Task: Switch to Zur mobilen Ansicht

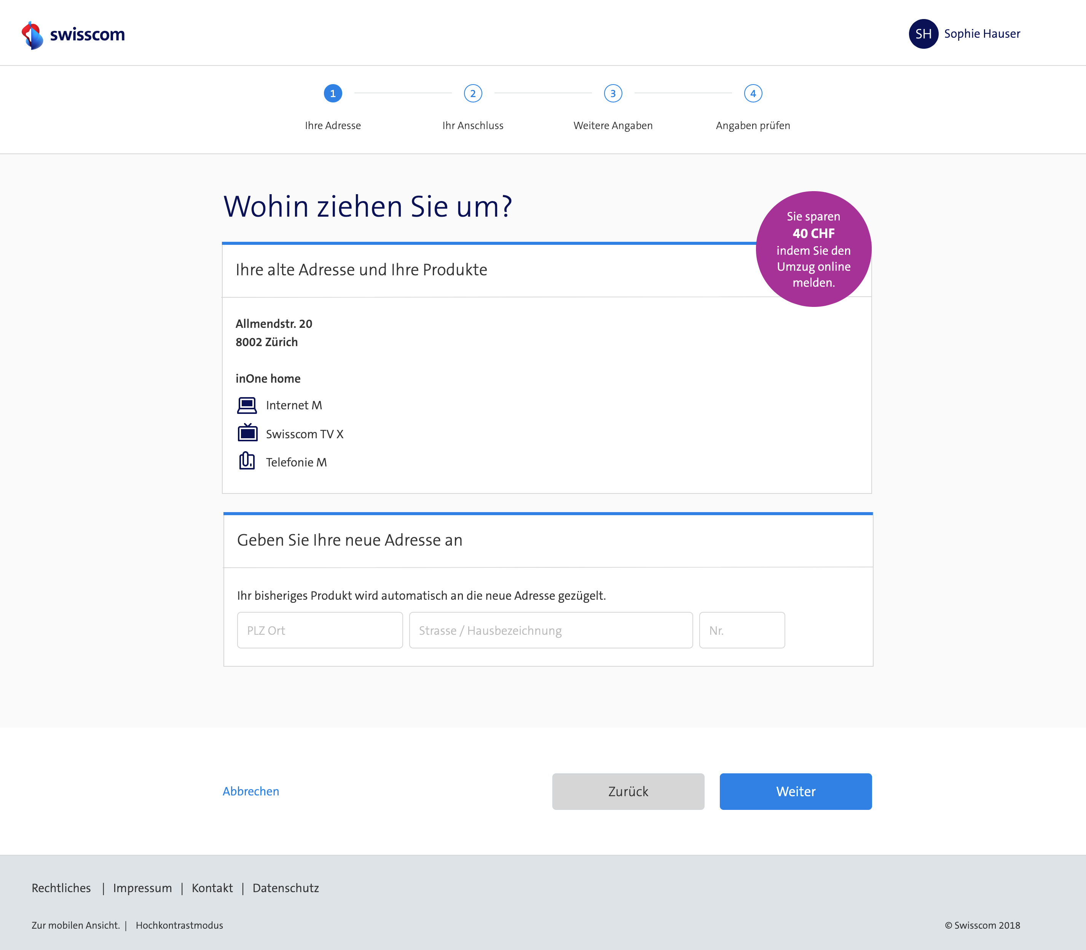Action: coord(76,925)
